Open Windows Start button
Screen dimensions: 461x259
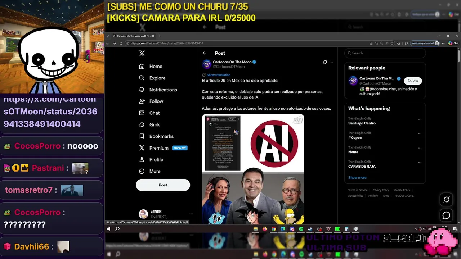108,229
